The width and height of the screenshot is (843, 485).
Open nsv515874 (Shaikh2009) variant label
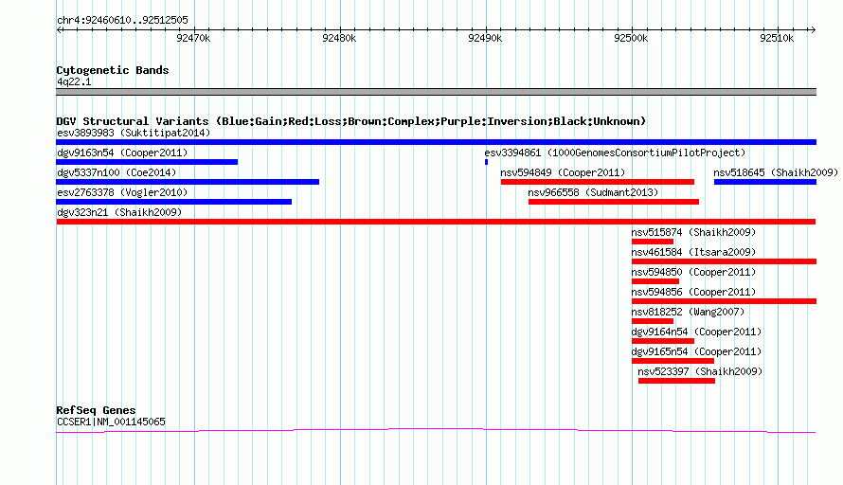tap(693, 232)
